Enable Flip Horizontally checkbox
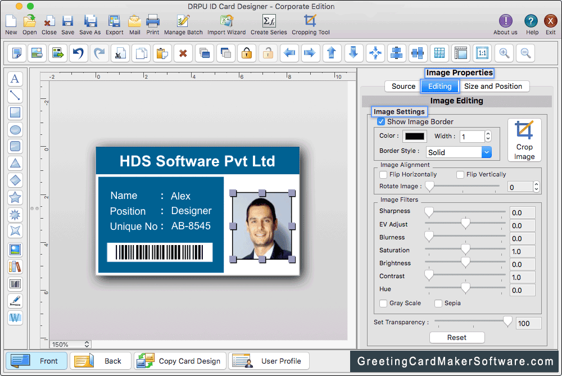This screenshot has height=376, width=562. point(383,175)
